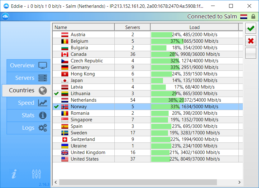Click United Kingdom load 21%, 3402/16000 Mbit/s
Viewport: 259px width, 188px height.
[x=194, y=152]
